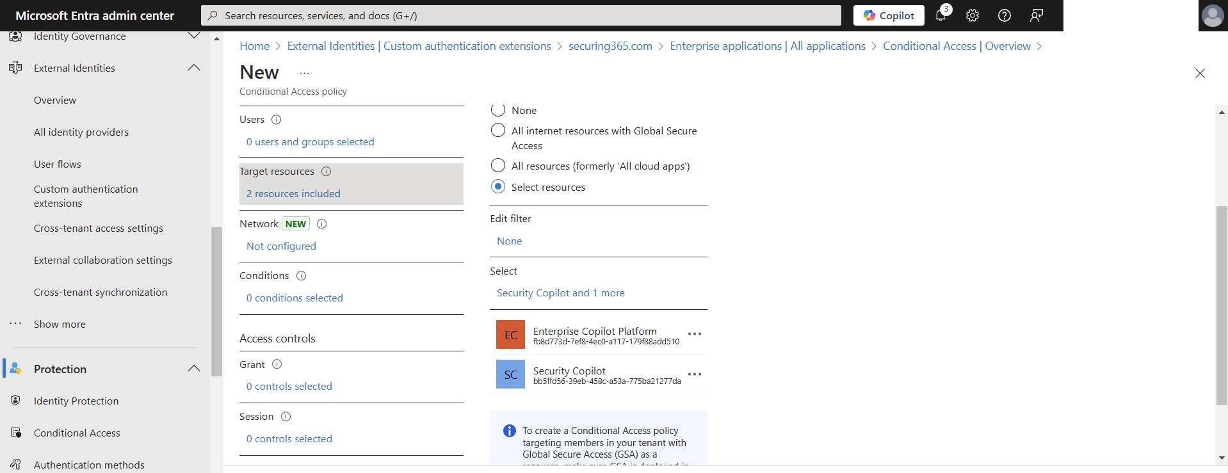The image size is (1228, 473).
Task: Close the New policy pane
Action: [1200, 74]
